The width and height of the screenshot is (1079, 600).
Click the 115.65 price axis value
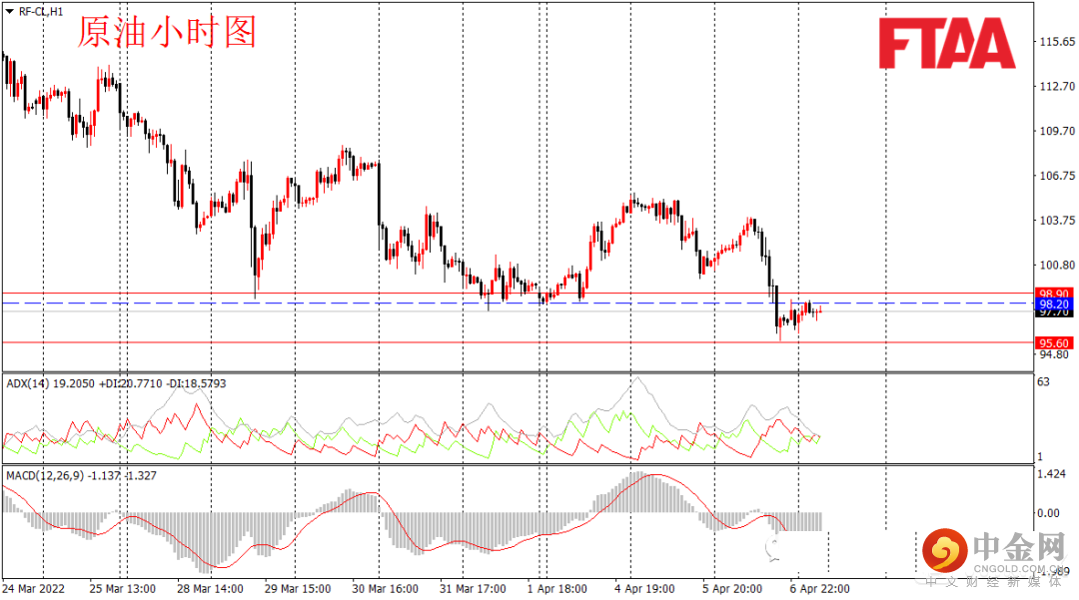1057,42
